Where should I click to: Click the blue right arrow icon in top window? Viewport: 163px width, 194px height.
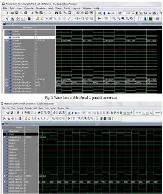tap(113, 13)
